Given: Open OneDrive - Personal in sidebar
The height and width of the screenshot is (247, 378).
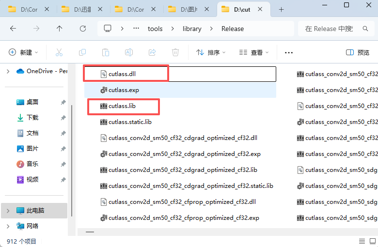Looking at the screenshot, I should pos(42,71).
